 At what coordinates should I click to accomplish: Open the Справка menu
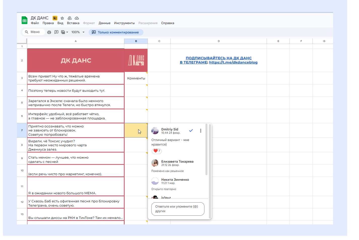[x=168, y=23]
